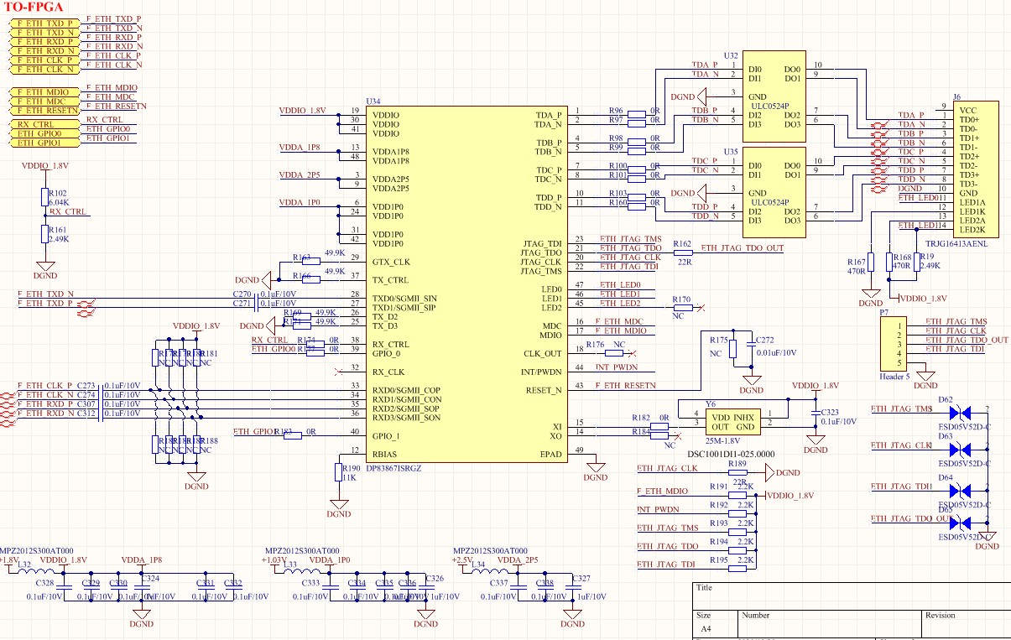1011x640 pixels.
Task: Select the ETH_GPIO1 port symbol
Action: pos(46,143)
